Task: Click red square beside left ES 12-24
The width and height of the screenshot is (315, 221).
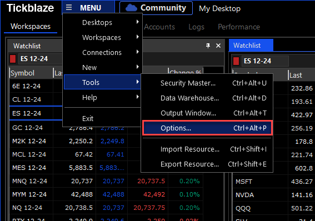Action: tap(13, 59)
